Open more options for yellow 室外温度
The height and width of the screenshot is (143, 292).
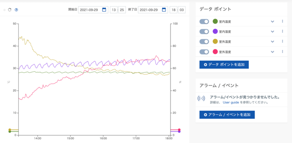point(283,41)
